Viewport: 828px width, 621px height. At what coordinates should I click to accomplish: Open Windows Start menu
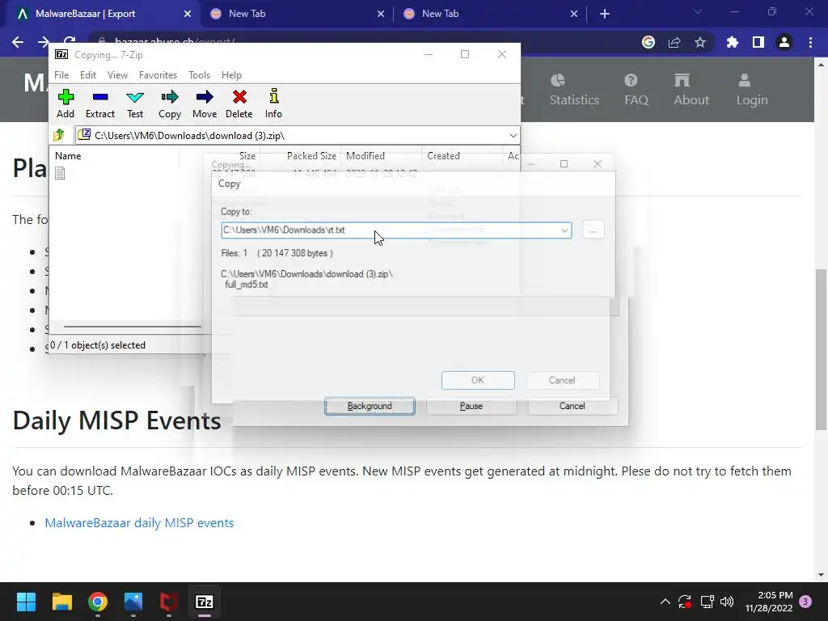point(26,602)
